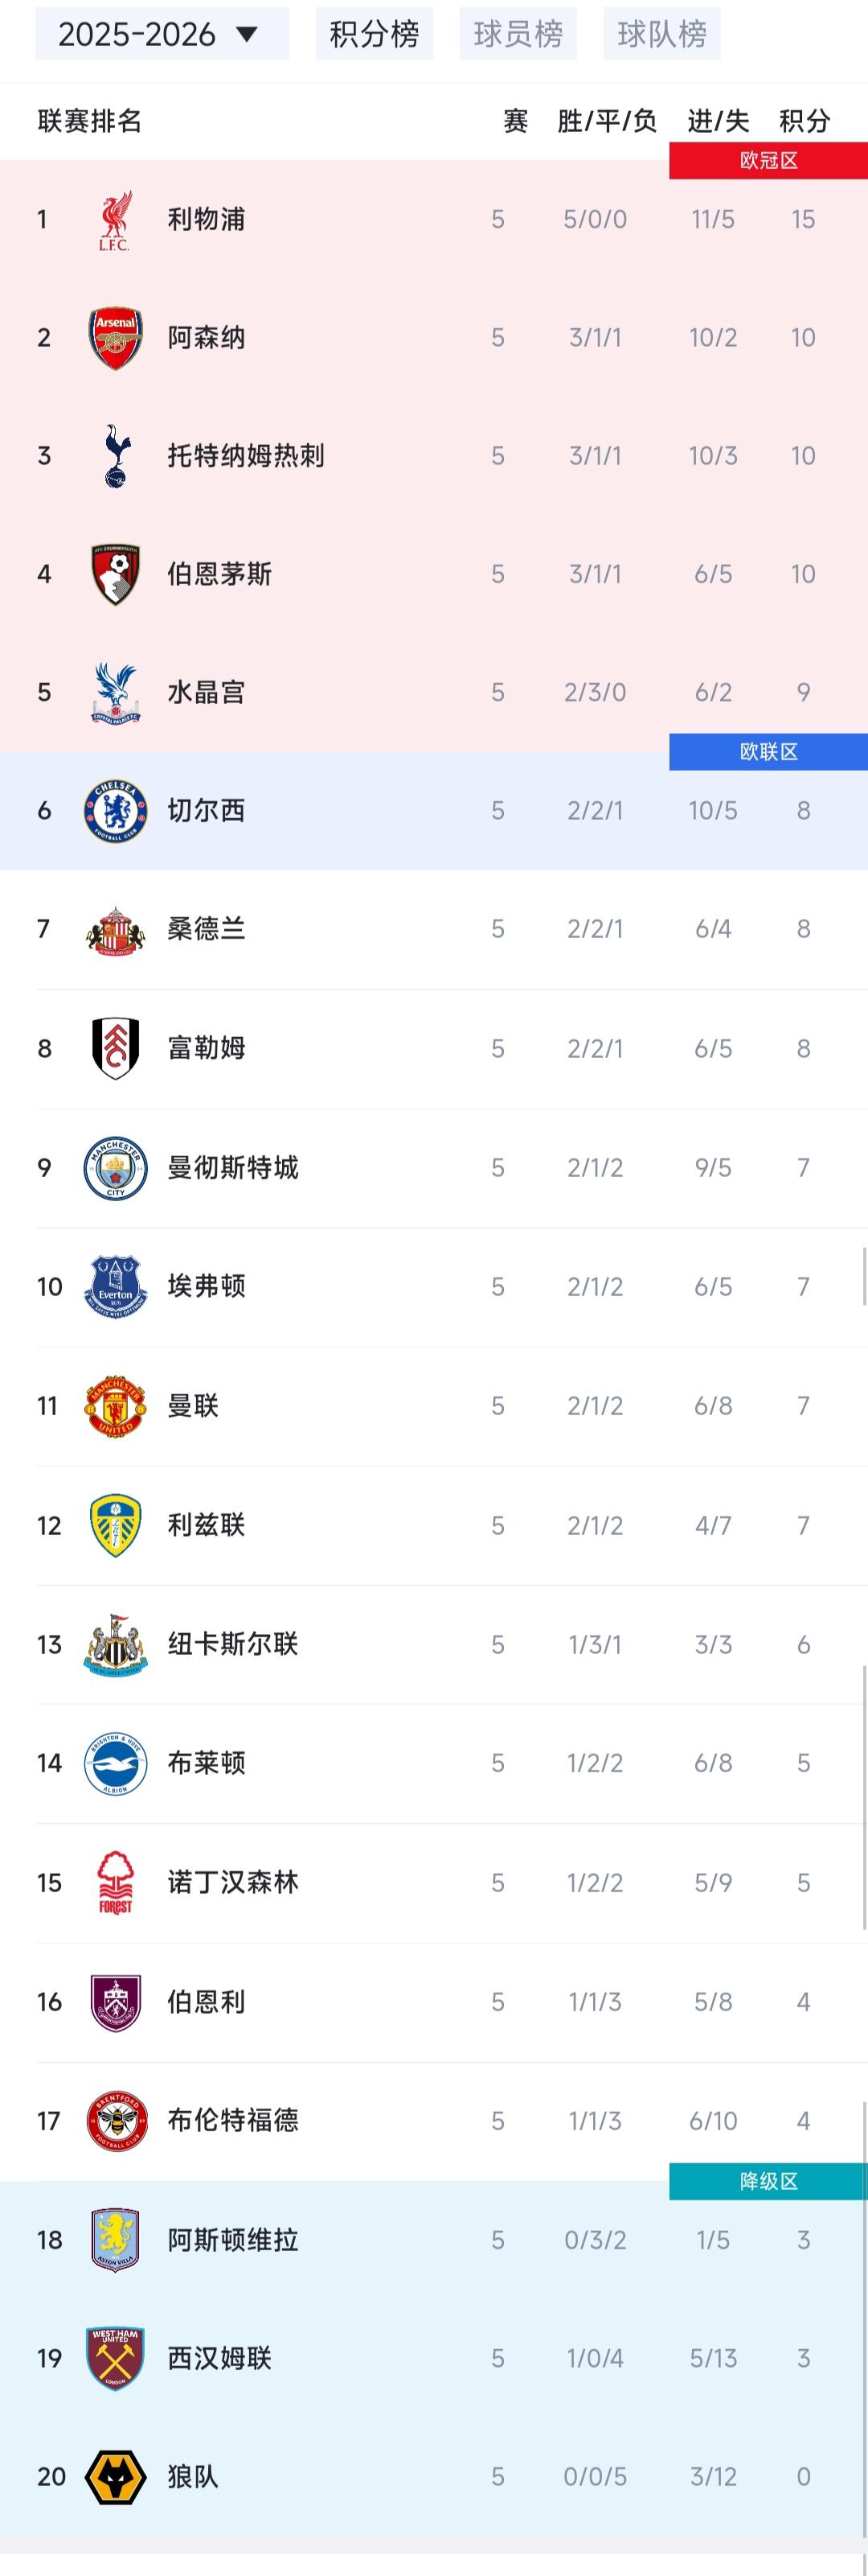The height and width of the screenshot is (2576, 868).
Task: Select the Chelsea badge icon
Action: tap(115, 811)
